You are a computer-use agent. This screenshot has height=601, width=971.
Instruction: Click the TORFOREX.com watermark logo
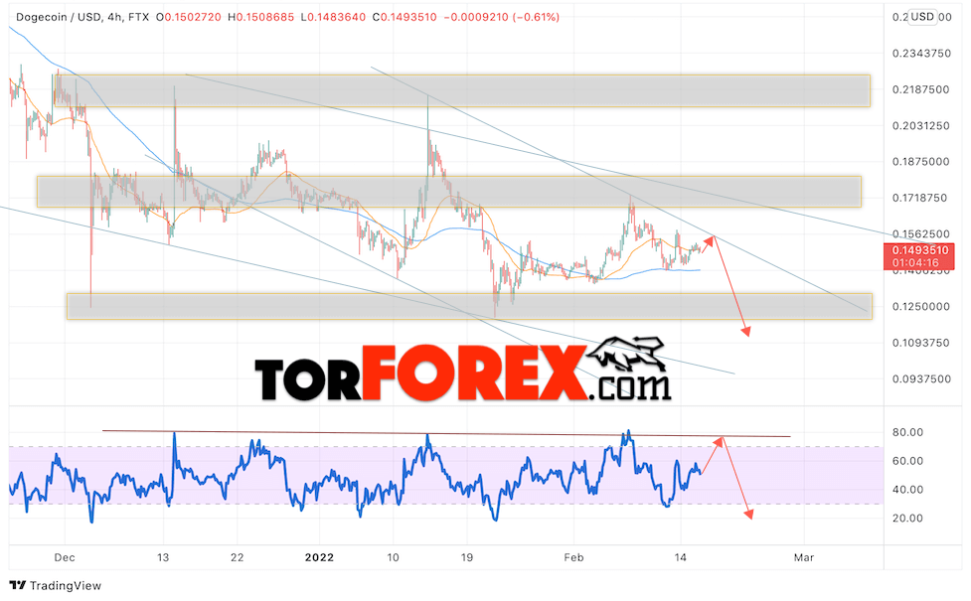click(x=462, y=371)
